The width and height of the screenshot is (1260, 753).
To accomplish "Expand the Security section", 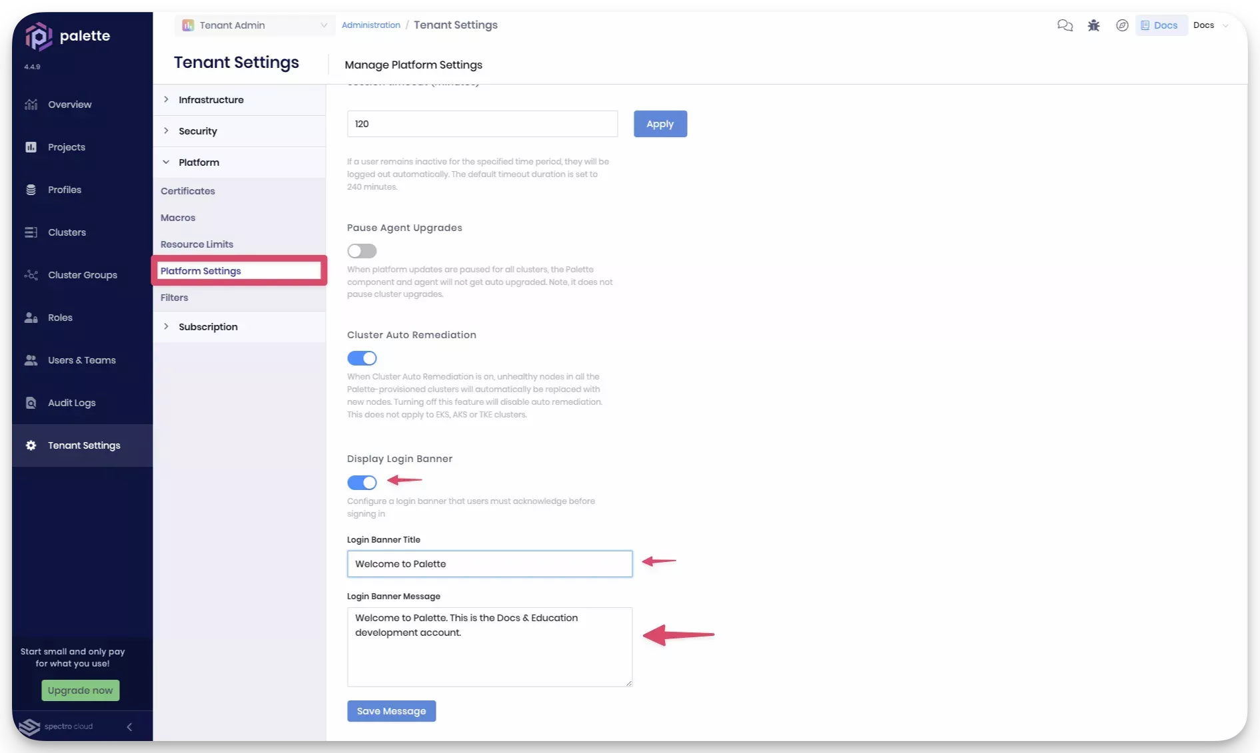I will tap(197, 131).
